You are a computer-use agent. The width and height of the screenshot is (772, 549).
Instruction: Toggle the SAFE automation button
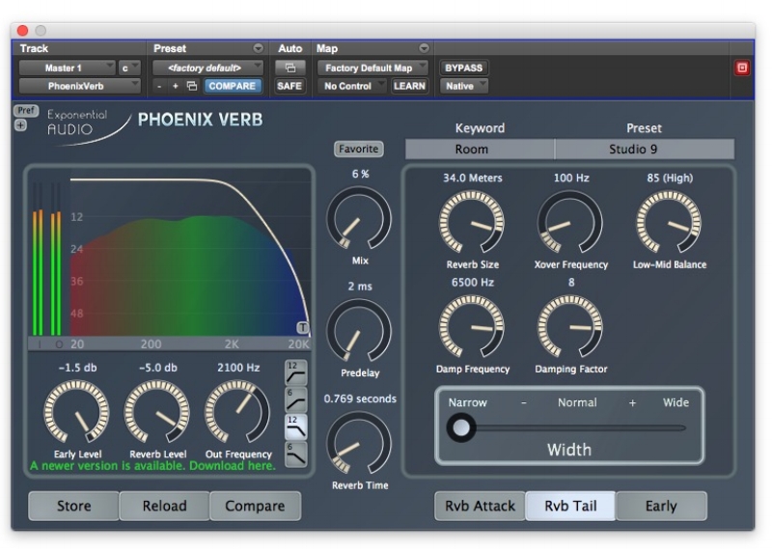click(x=289, y=86)
